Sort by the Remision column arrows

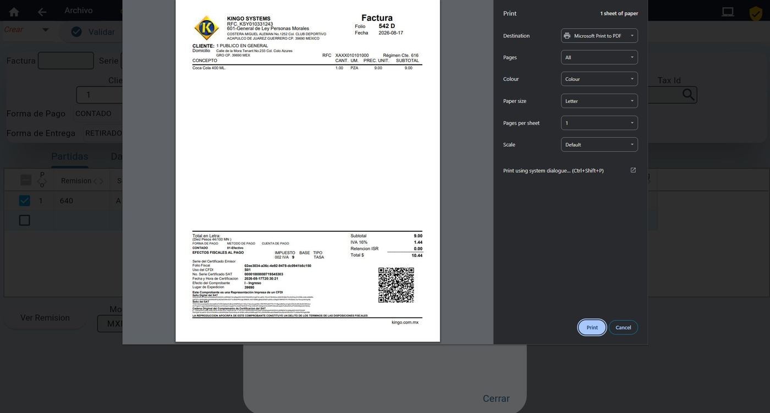coord(98,181)
